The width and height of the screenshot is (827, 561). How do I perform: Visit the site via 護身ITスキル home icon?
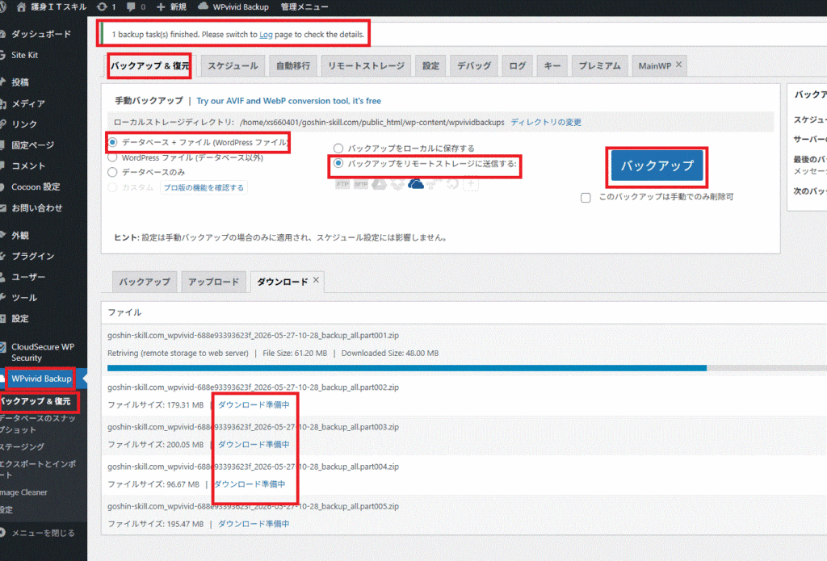click(x=51, y=6)
